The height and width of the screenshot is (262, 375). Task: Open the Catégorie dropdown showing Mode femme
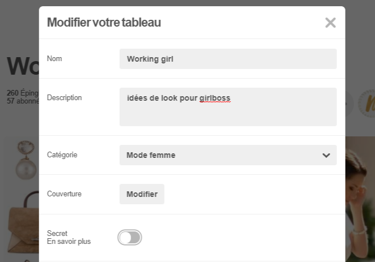click(x=228, y=155)
